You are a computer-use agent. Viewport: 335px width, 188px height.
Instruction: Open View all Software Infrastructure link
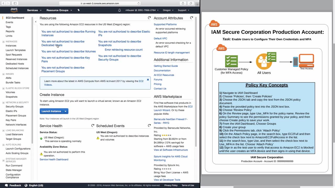pyautogui.click(x=171, y=150)
